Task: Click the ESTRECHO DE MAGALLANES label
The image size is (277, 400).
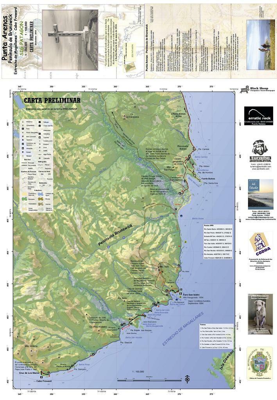Action: tap(183, 329)
